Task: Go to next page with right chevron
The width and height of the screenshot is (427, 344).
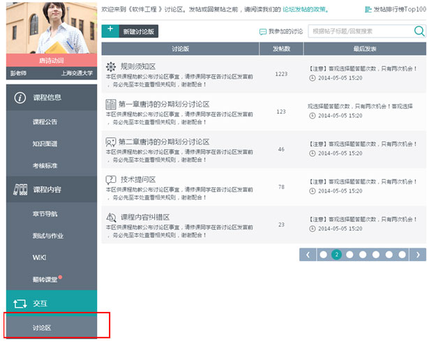Action: point(418,255)
